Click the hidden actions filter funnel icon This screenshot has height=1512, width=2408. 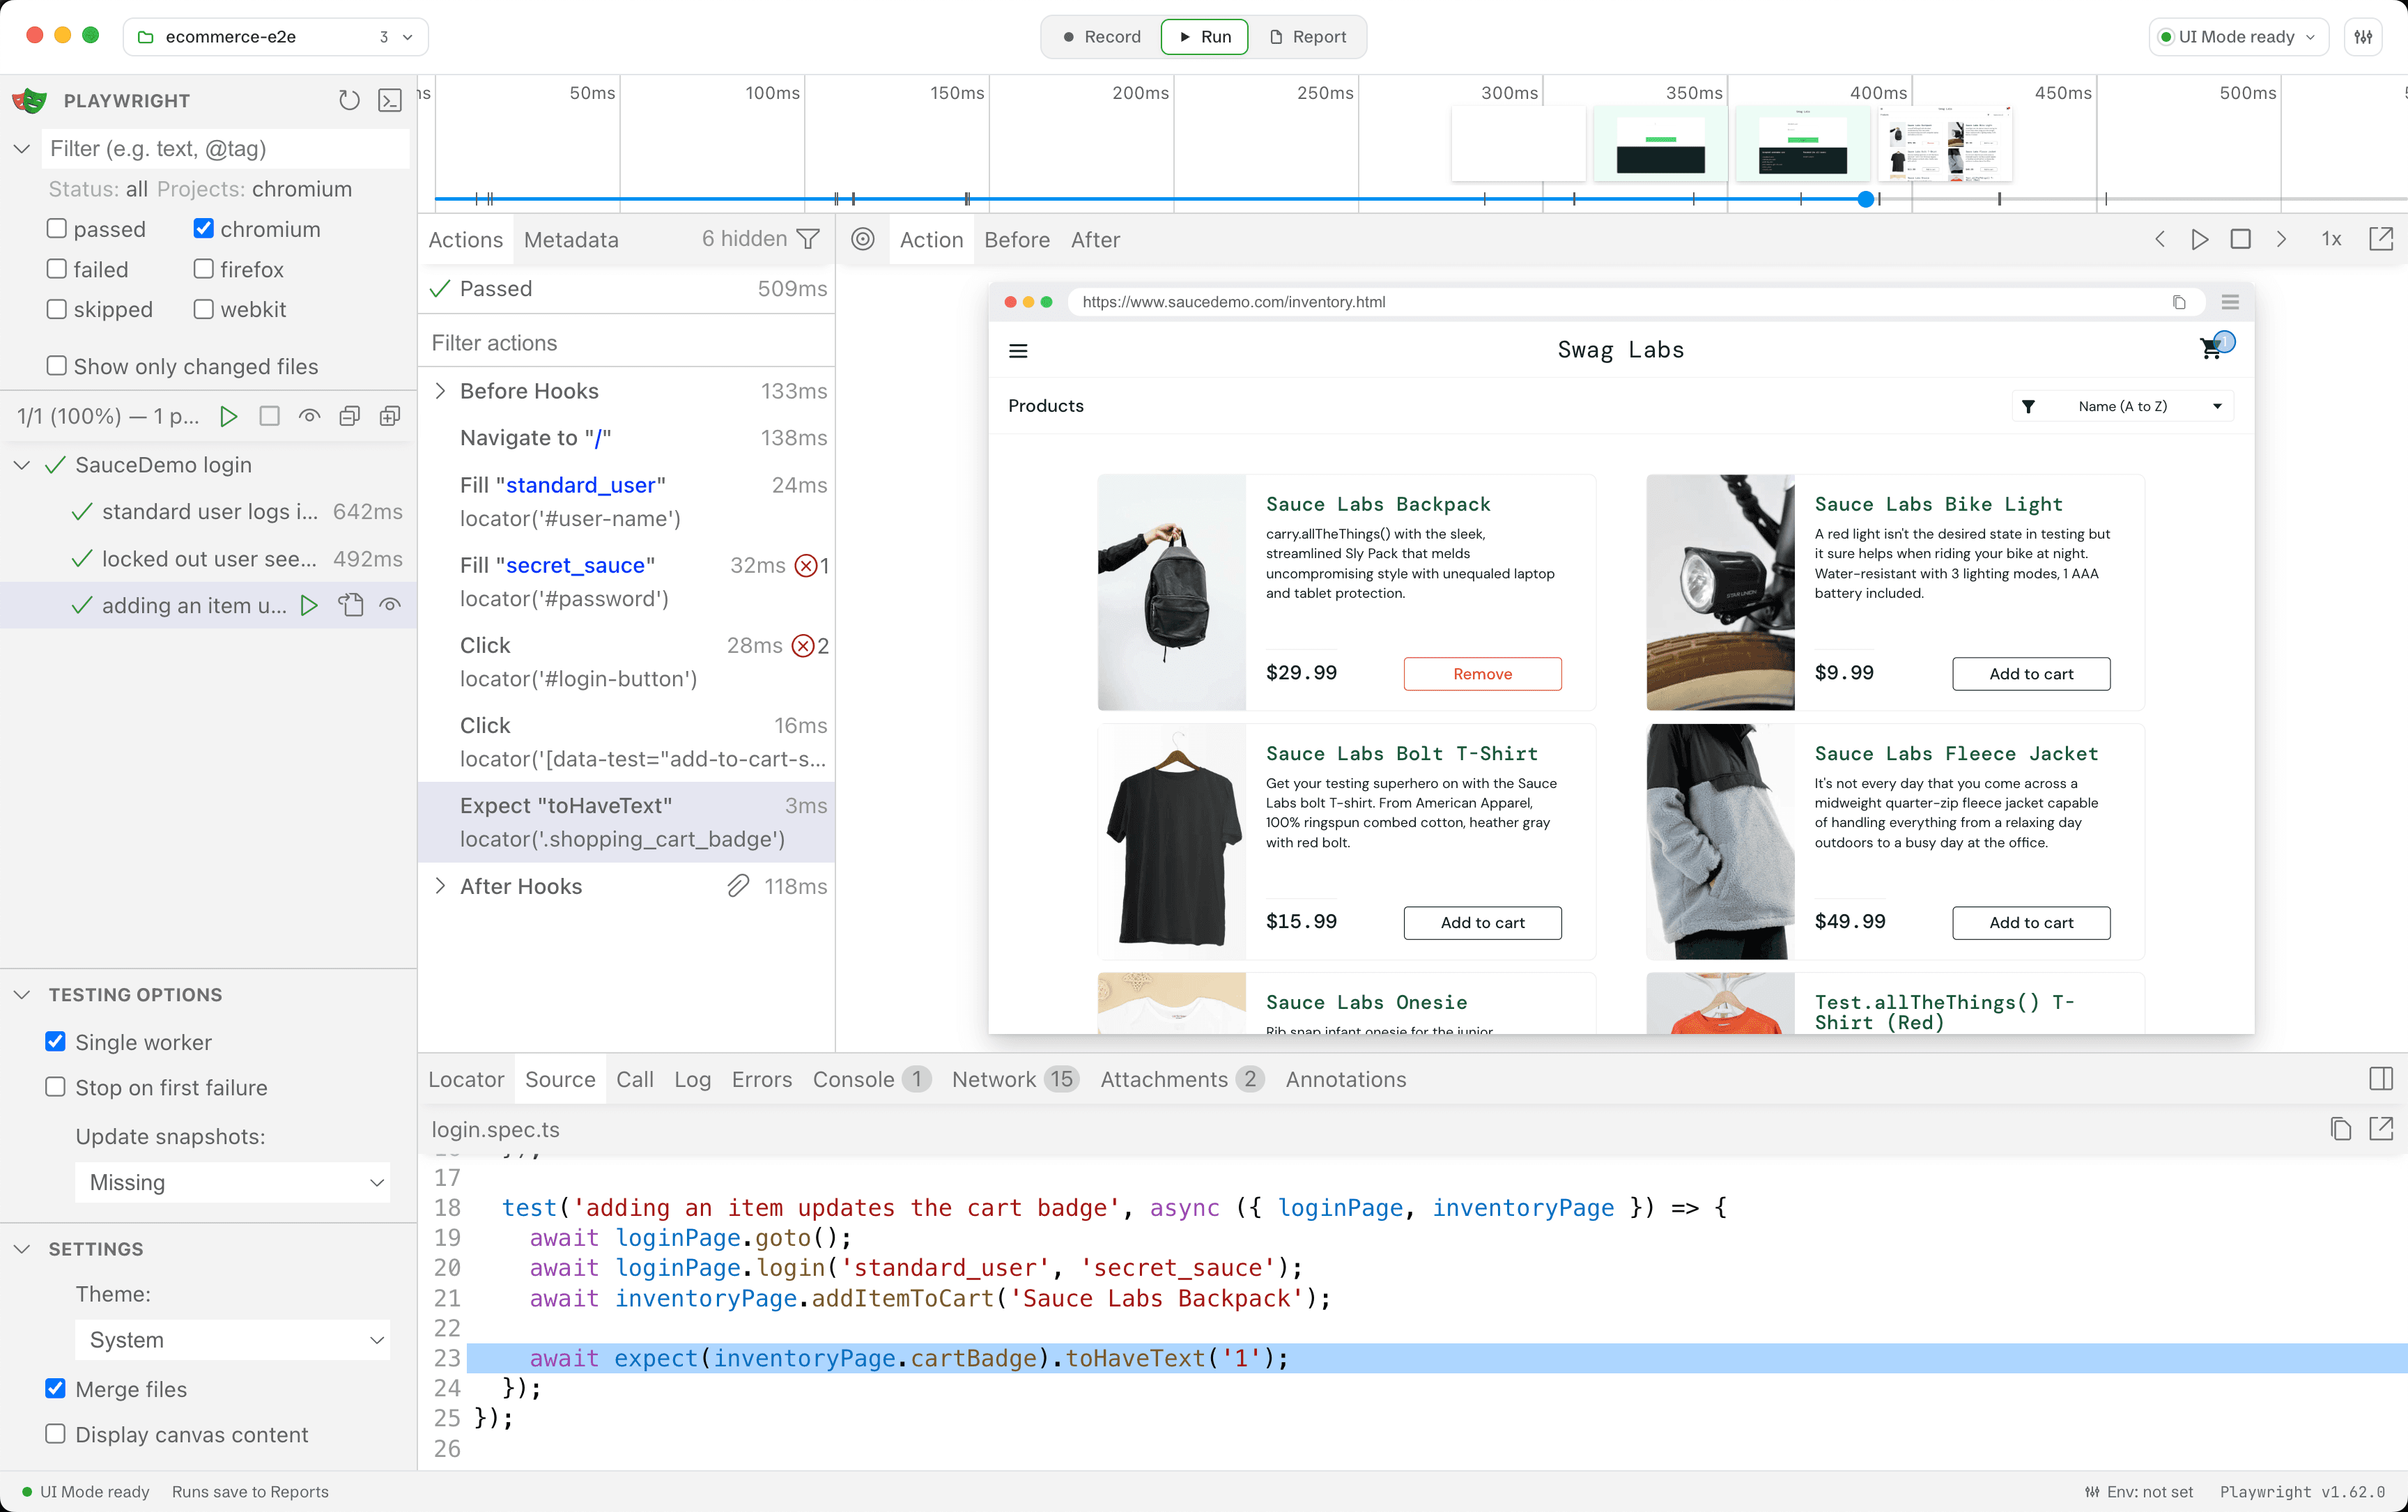[808, 239]
